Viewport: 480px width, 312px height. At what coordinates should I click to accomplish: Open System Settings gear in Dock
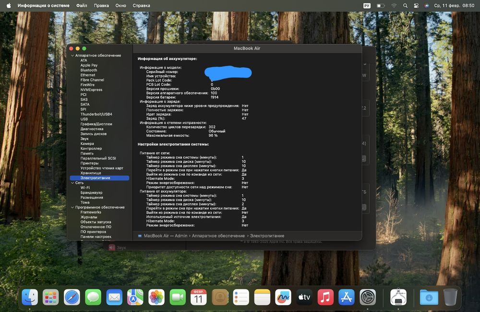[x=368, y=297]
